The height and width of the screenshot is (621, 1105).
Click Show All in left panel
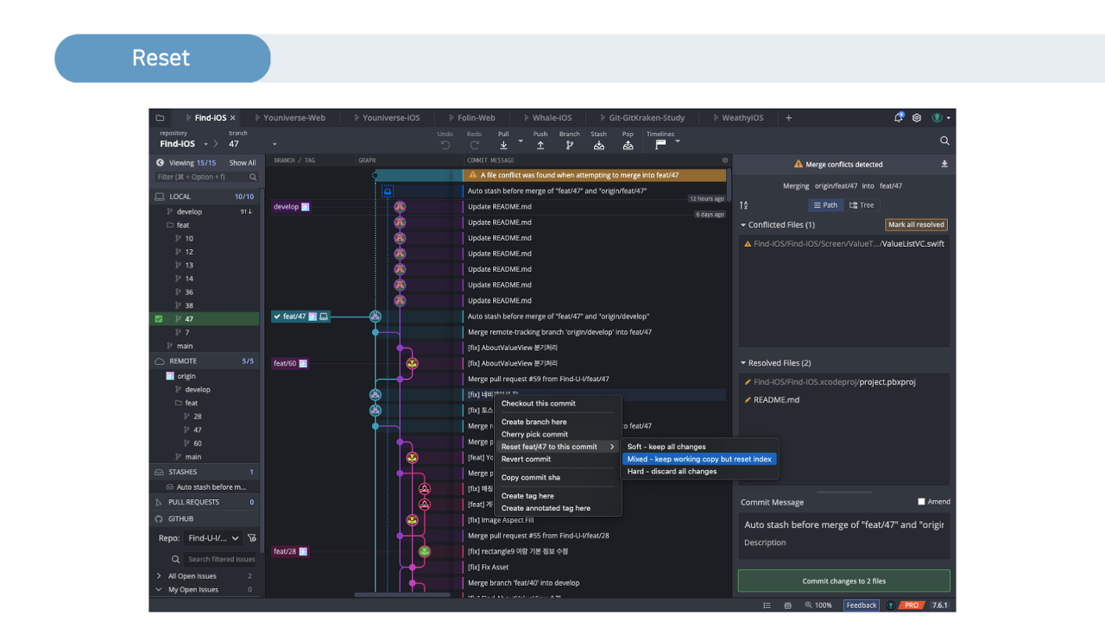point(243,163)
